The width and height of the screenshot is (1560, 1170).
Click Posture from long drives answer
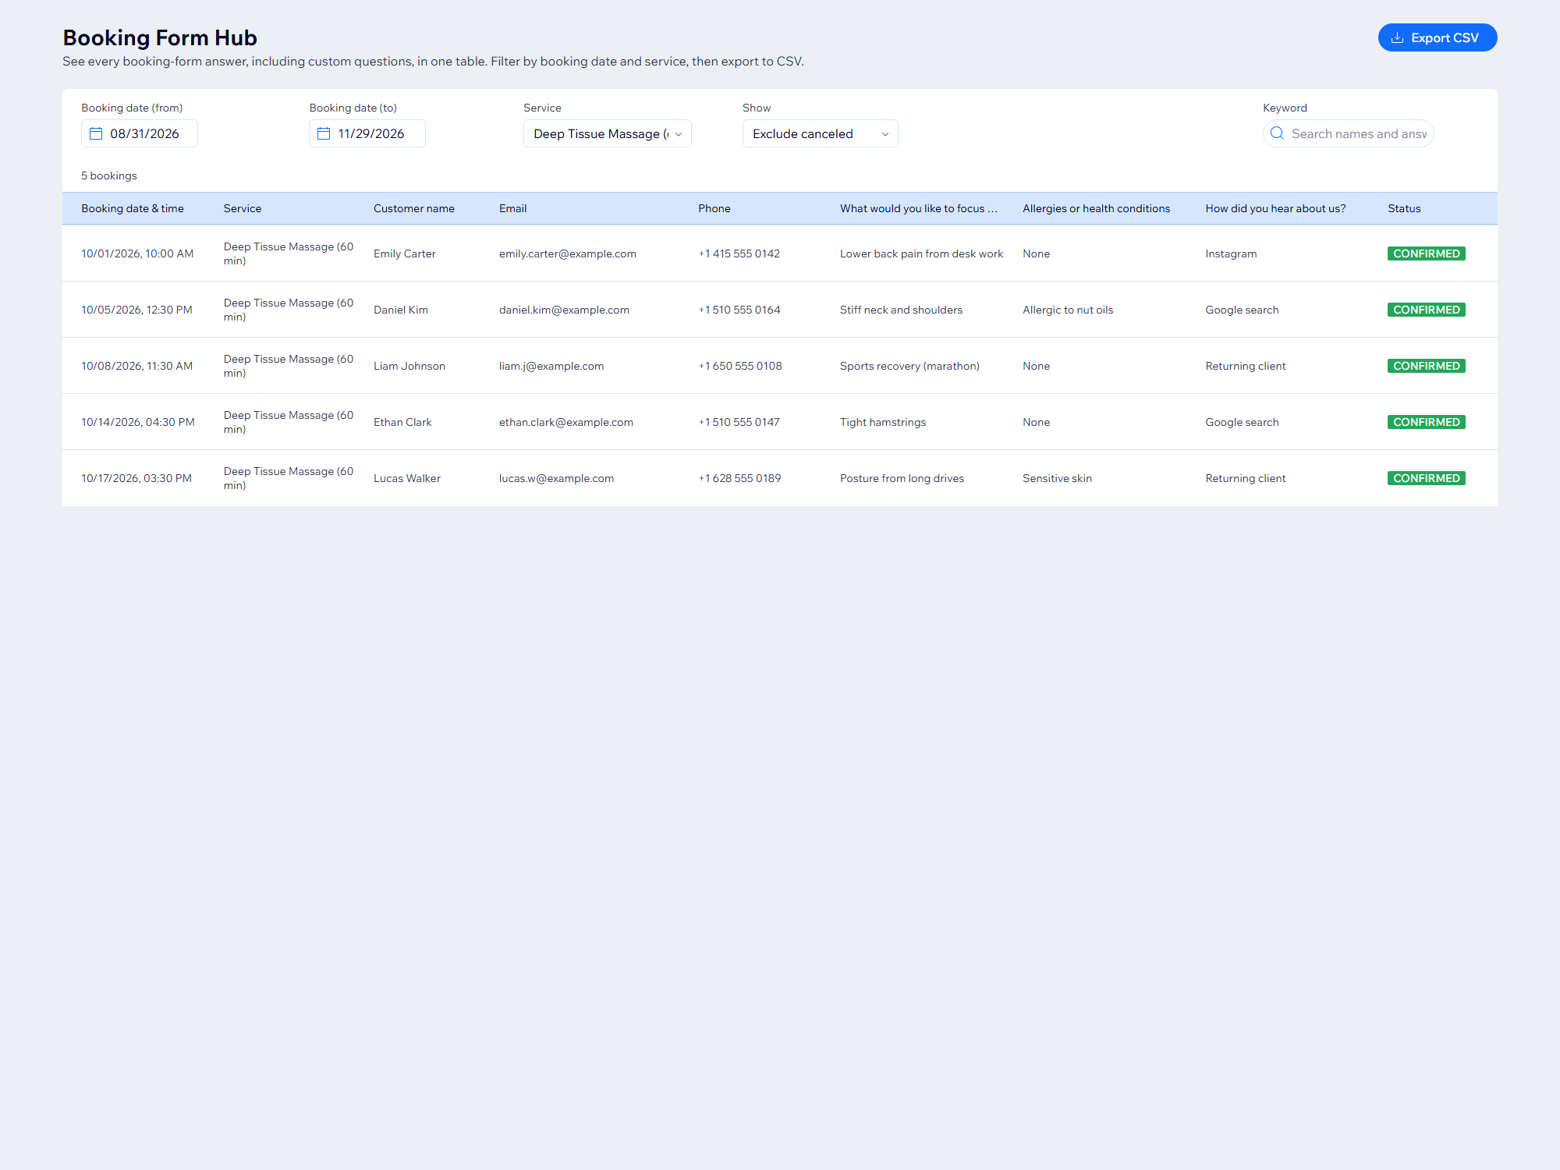point(902,478)
